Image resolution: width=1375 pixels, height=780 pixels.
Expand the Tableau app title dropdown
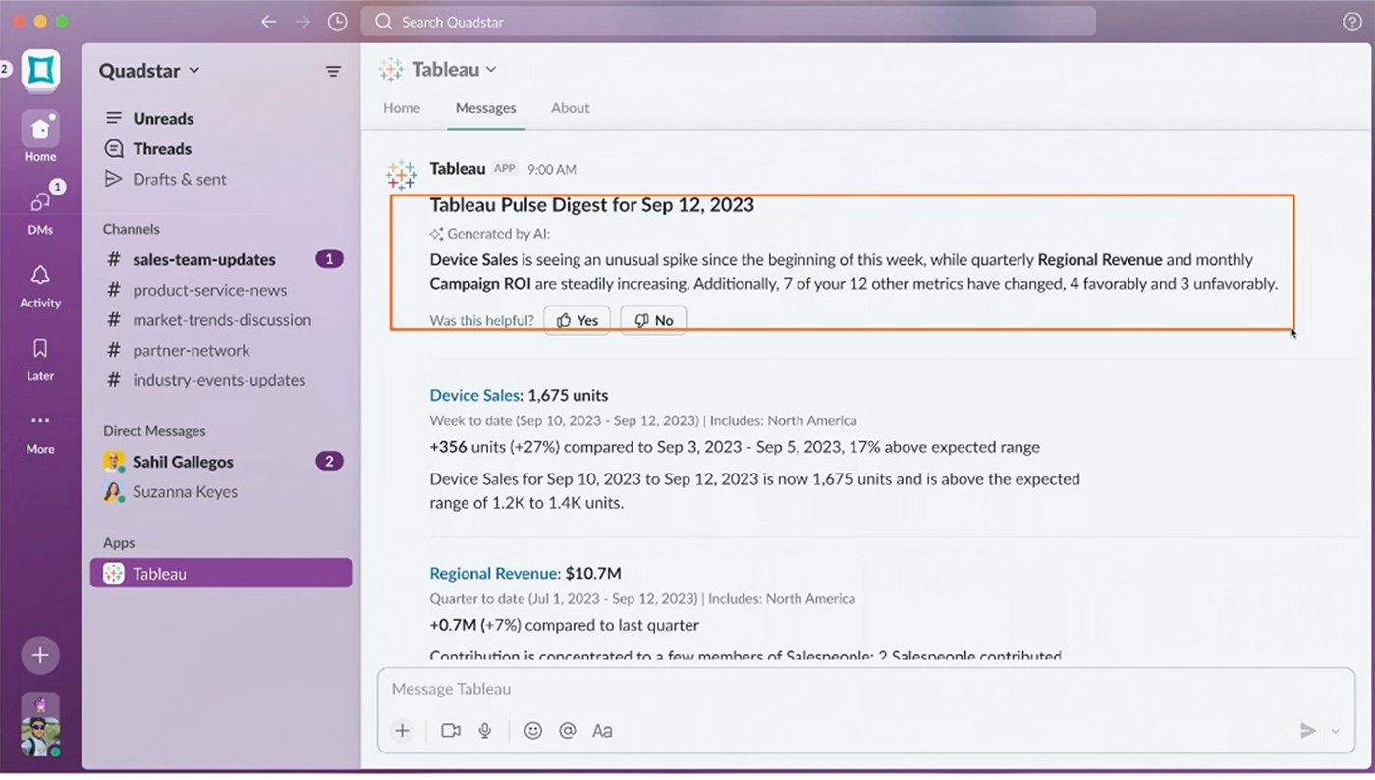pos(454,69)
